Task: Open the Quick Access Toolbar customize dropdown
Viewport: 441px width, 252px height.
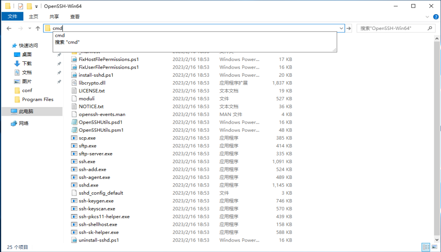Action: (x=36, y=6)
